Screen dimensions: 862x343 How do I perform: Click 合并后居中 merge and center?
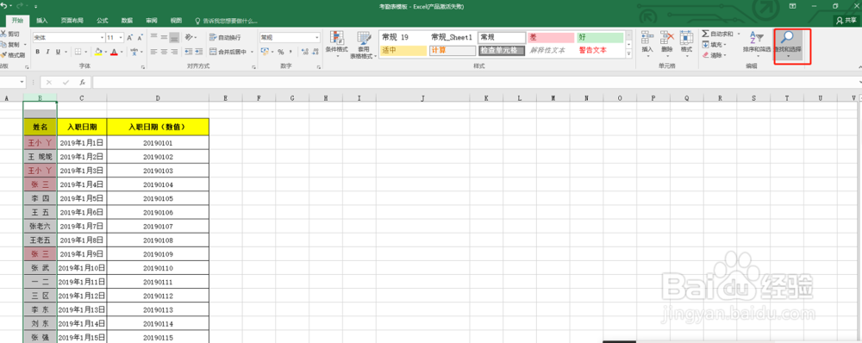click(x=228, y=52)
